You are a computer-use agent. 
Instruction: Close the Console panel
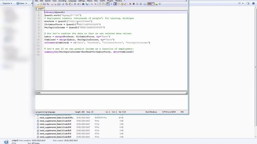coord(186,93)
